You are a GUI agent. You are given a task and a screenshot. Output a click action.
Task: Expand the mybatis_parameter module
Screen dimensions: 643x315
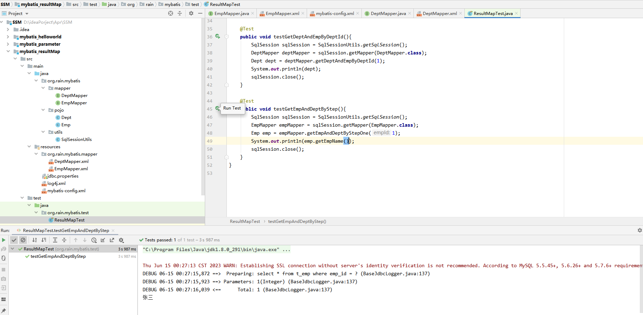pos(8,44)
